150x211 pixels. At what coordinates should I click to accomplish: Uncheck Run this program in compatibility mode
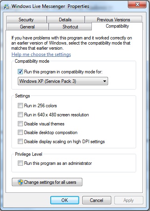21,72
